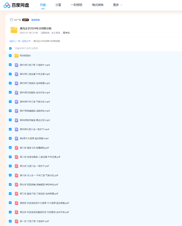182x226 pixels.
Task: Uncheck the 第一讲 pdf checkbox
Action: [x=10, y=221]
